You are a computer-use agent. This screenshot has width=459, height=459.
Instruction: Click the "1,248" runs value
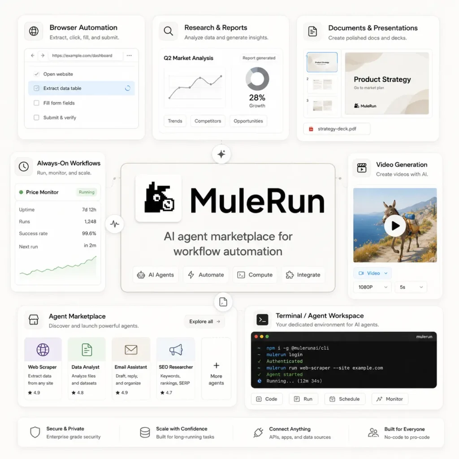click(x=90, y=221)
